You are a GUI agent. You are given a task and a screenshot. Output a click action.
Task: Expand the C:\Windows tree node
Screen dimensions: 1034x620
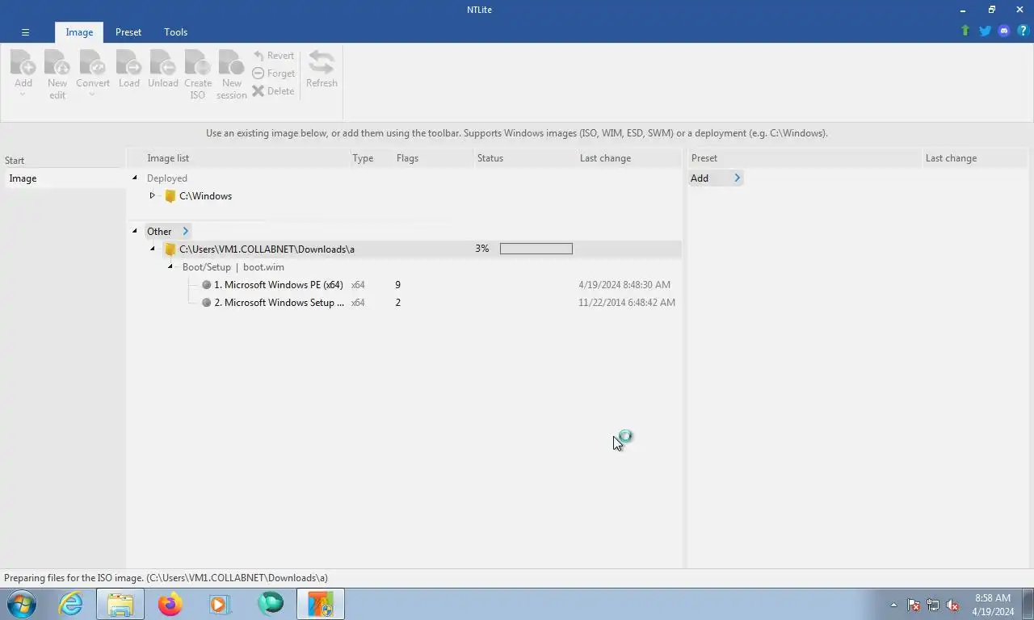tap(152, 195)
